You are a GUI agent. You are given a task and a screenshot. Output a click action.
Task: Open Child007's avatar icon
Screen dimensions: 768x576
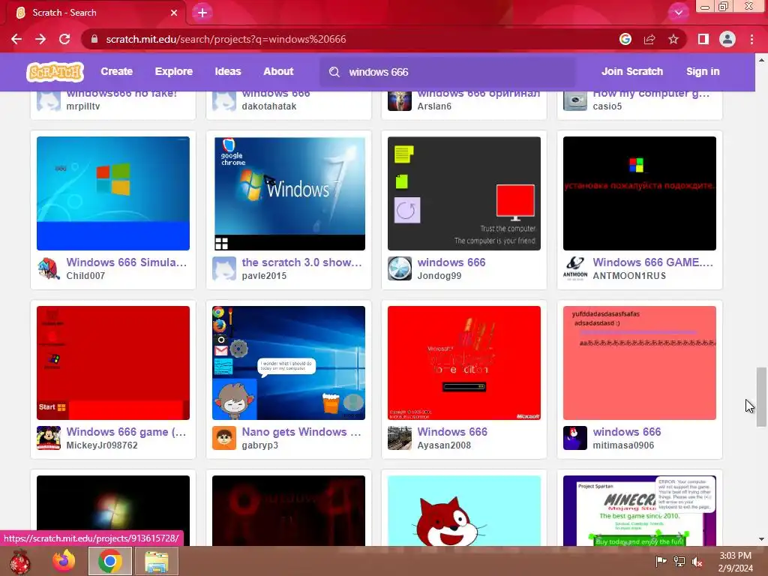(x=49, y=268)
